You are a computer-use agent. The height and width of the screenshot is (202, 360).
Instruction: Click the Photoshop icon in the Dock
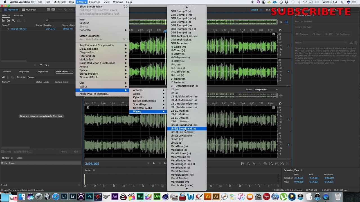coord(89,197)
